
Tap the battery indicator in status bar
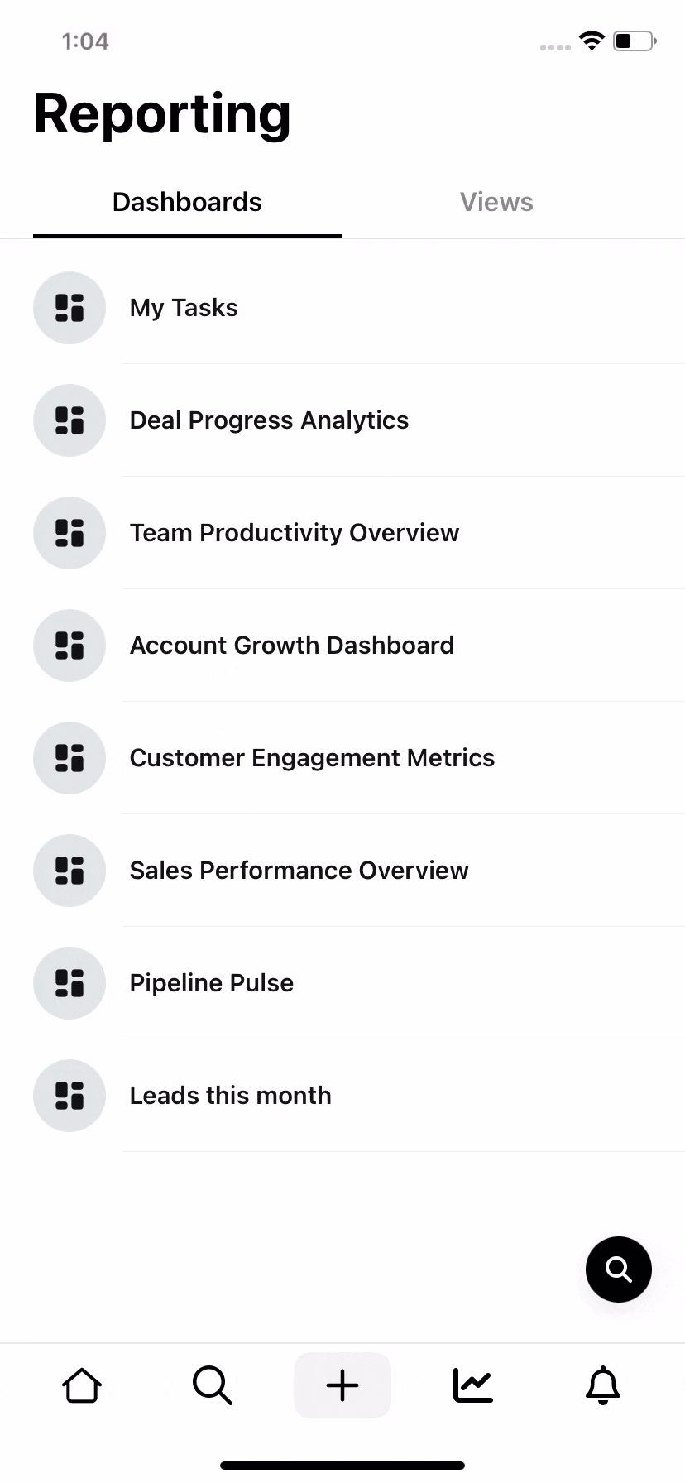tap(635, 41)
